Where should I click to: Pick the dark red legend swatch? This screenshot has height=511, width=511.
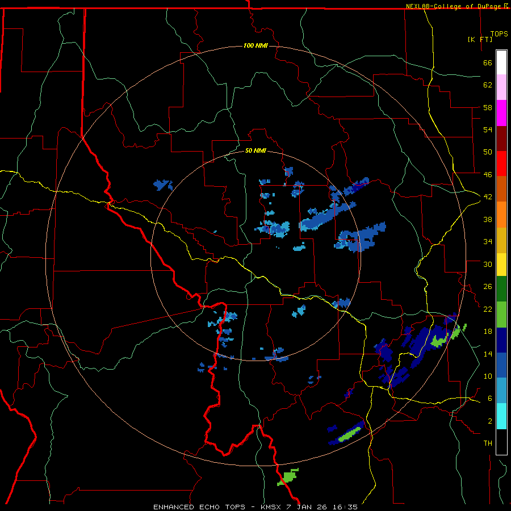[x=501, y=139]
